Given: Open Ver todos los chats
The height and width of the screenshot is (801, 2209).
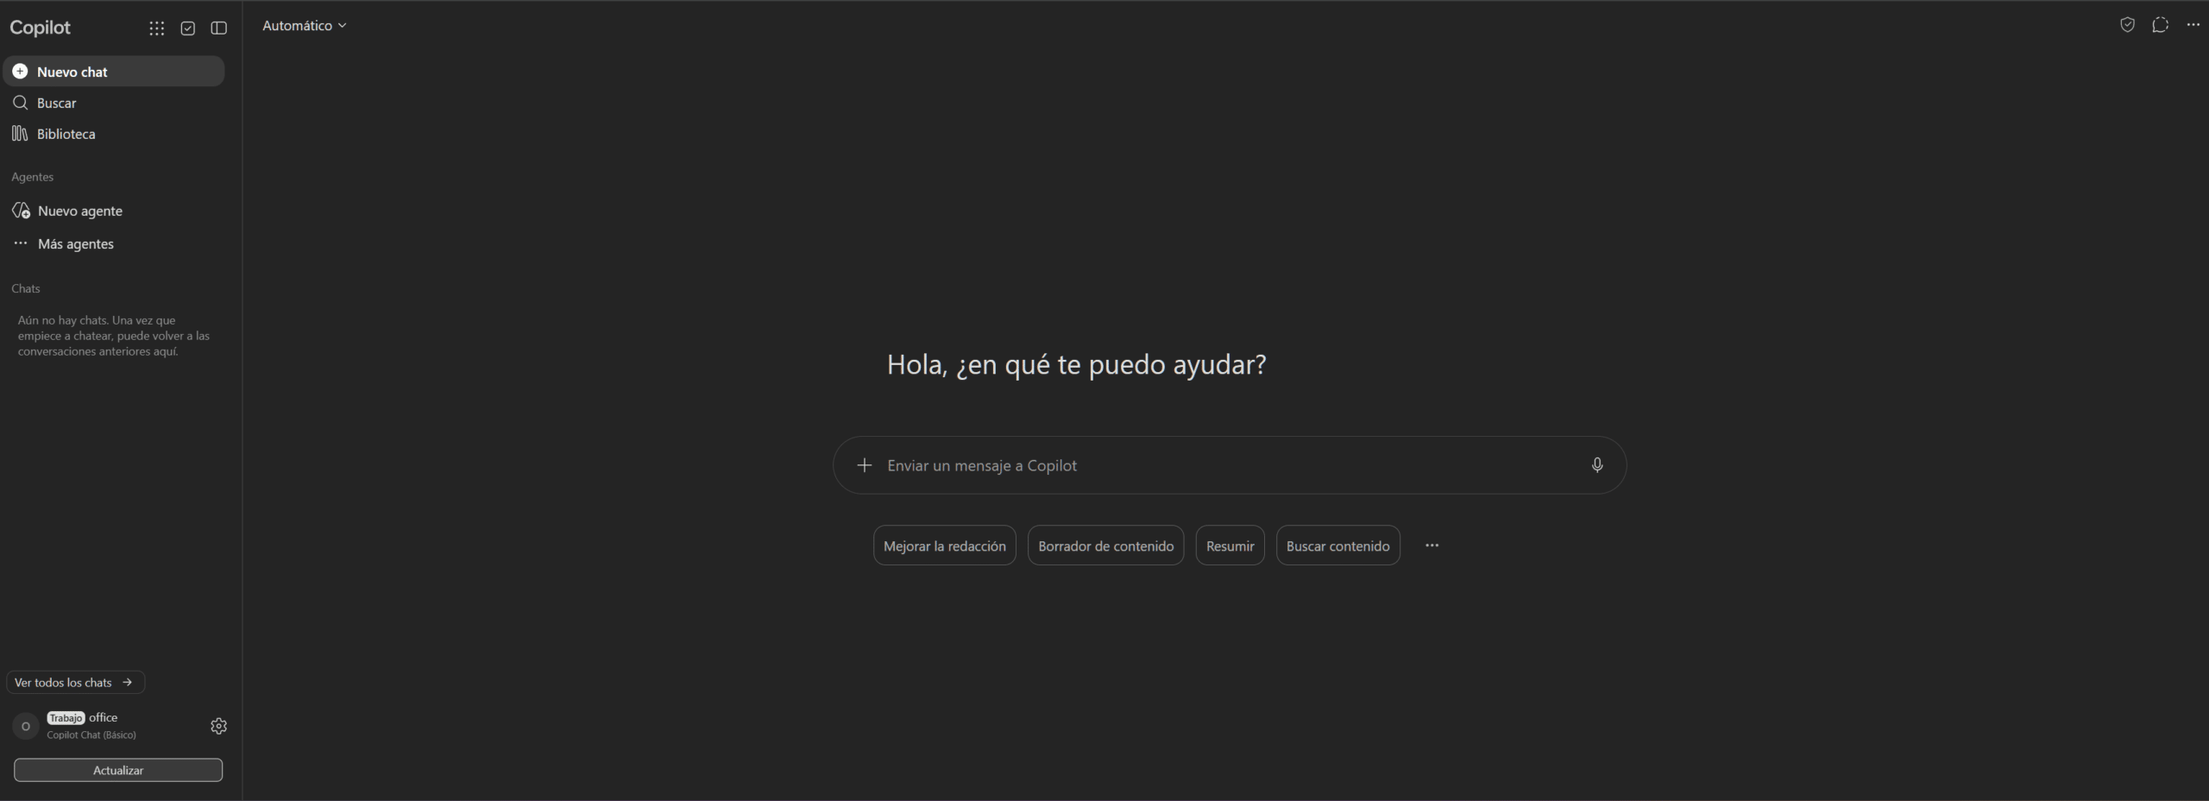Looking at the screenshot, I should [75, 682].
